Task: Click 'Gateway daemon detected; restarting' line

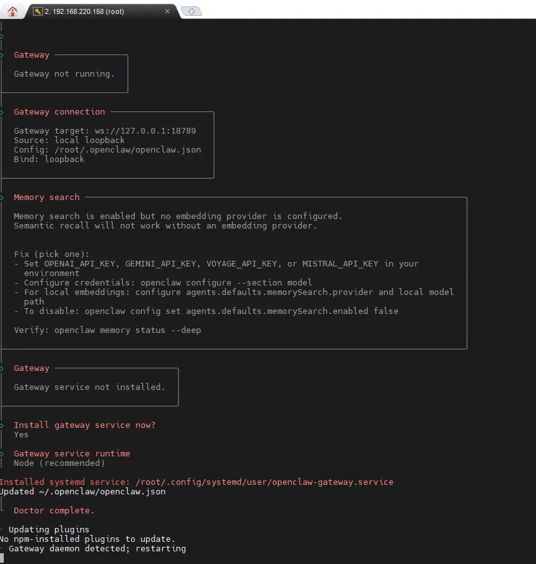Action: (97, 549)
